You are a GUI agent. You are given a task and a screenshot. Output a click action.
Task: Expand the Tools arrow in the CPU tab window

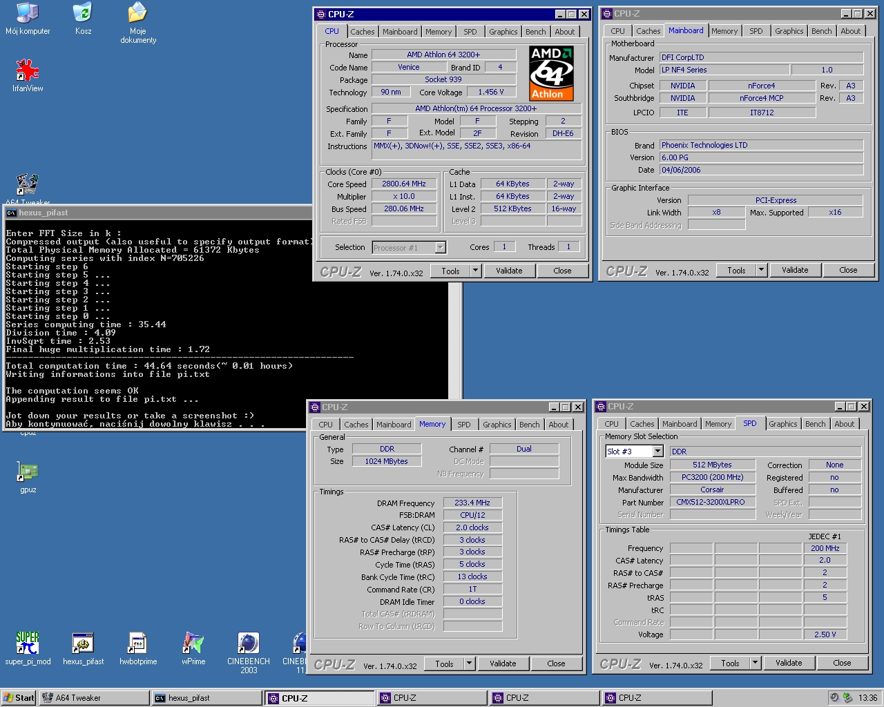pos(475,271)
